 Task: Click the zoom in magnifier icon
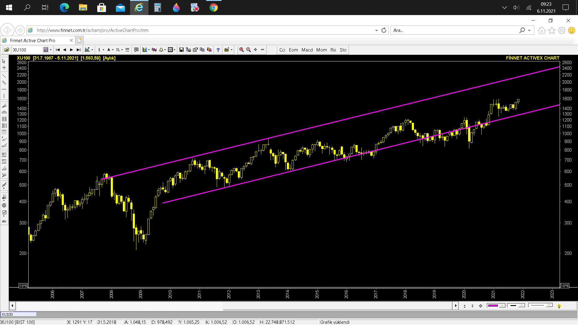click(x=241, y=50)
